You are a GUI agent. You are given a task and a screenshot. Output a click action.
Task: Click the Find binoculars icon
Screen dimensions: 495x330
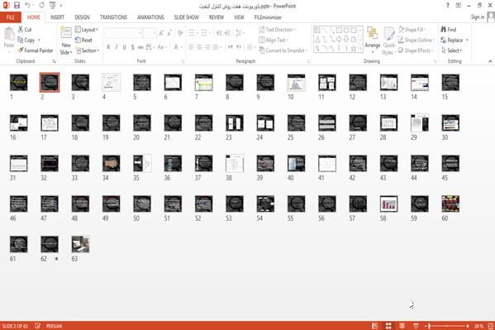click(x=443, y=30)
